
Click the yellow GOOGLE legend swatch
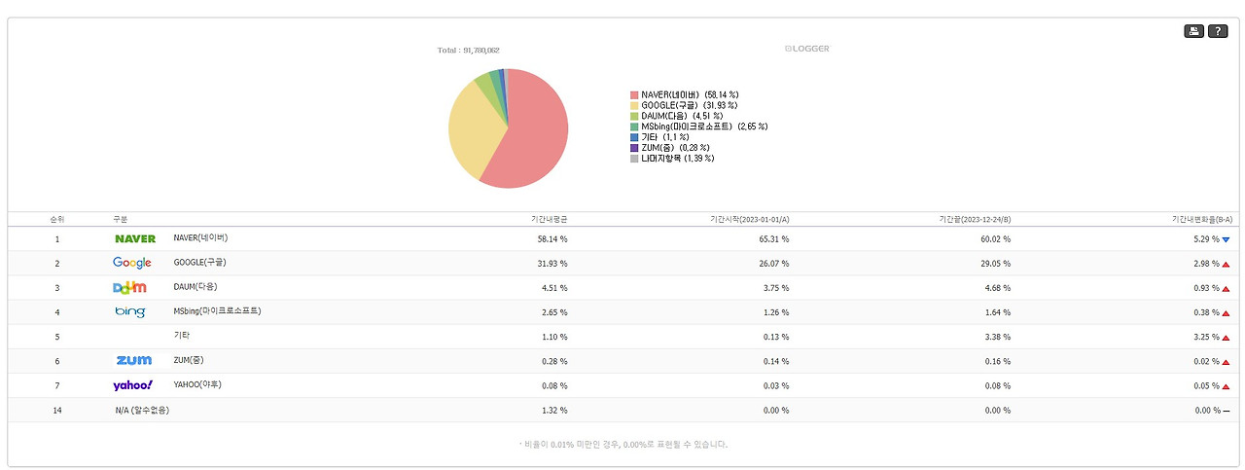tap(634, 105)
